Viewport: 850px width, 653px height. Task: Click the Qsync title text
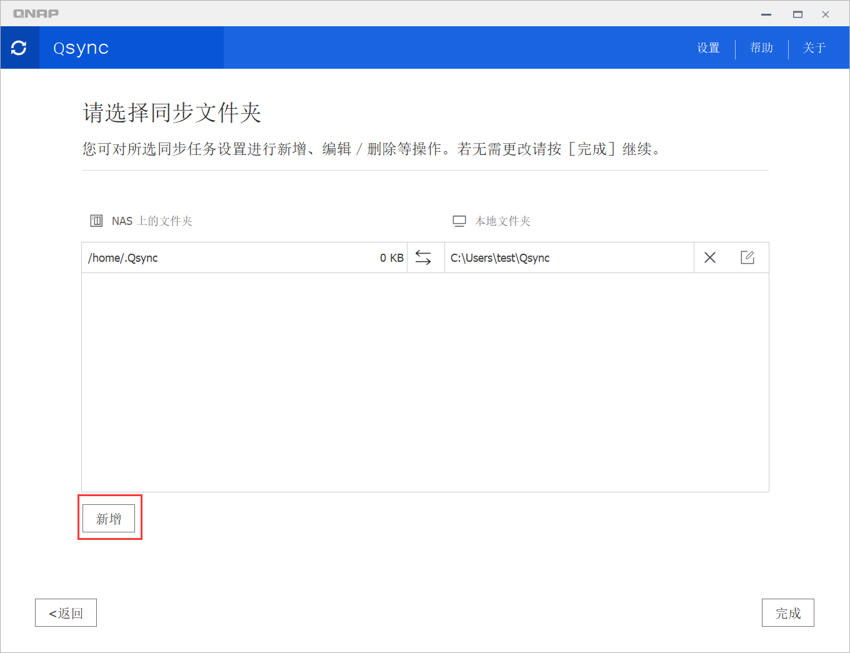(81, 48)
